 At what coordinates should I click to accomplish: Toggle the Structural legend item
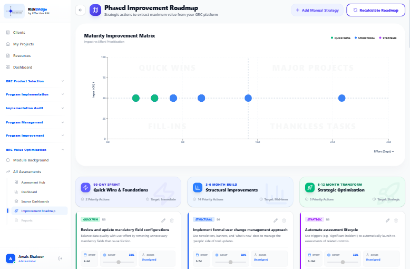pyautogui.click(x=365, y=38)
